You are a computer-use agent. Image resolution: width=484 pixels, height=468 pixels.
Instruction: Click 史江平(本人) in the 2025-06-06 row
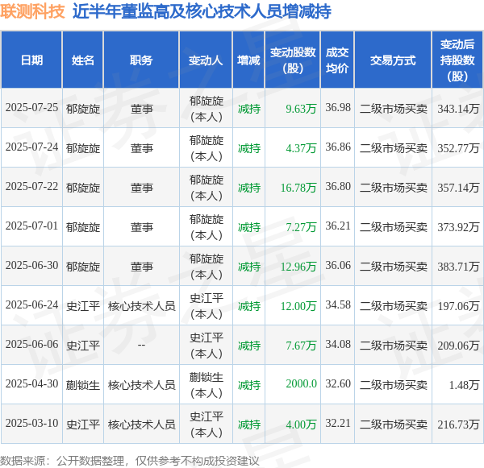click(207, 346)
